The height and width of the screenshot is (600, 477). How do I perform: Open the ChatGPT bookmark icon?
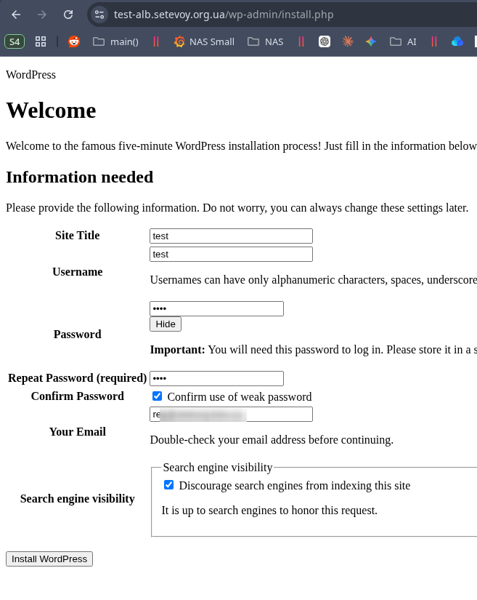(x=325, y=41)
